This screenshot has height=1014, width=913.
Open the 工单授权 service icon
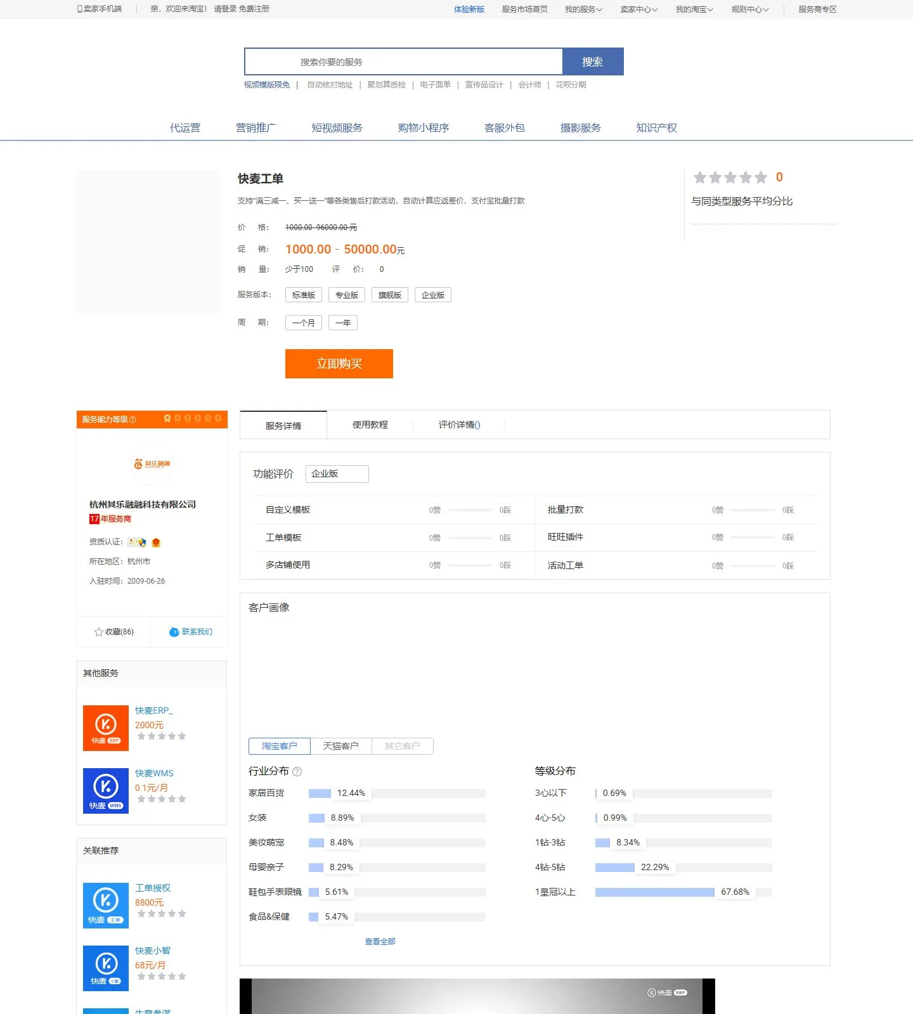click(x=106, y=906)
